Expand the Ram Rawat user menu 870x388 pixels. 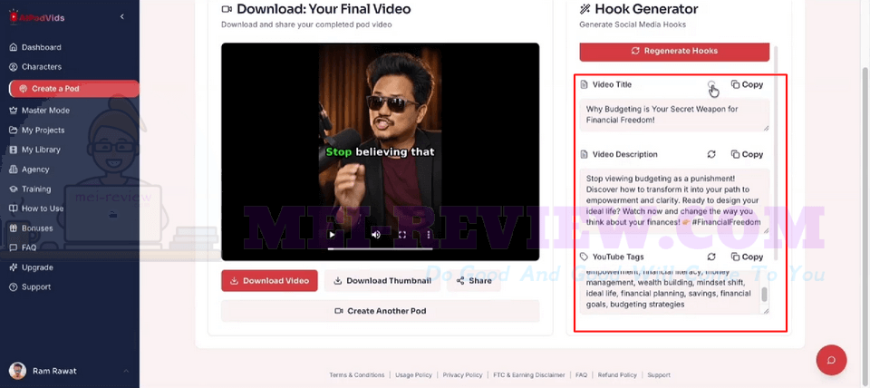tap(126, 371)
